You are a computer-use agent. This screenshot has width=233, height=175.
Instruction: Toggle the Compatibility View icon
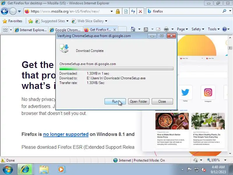[x=126, y=11]
